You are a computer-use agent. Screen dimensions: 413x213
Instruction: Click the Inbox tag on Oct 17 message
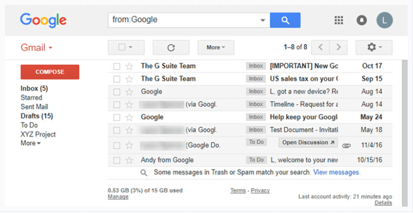pos(256,66)
